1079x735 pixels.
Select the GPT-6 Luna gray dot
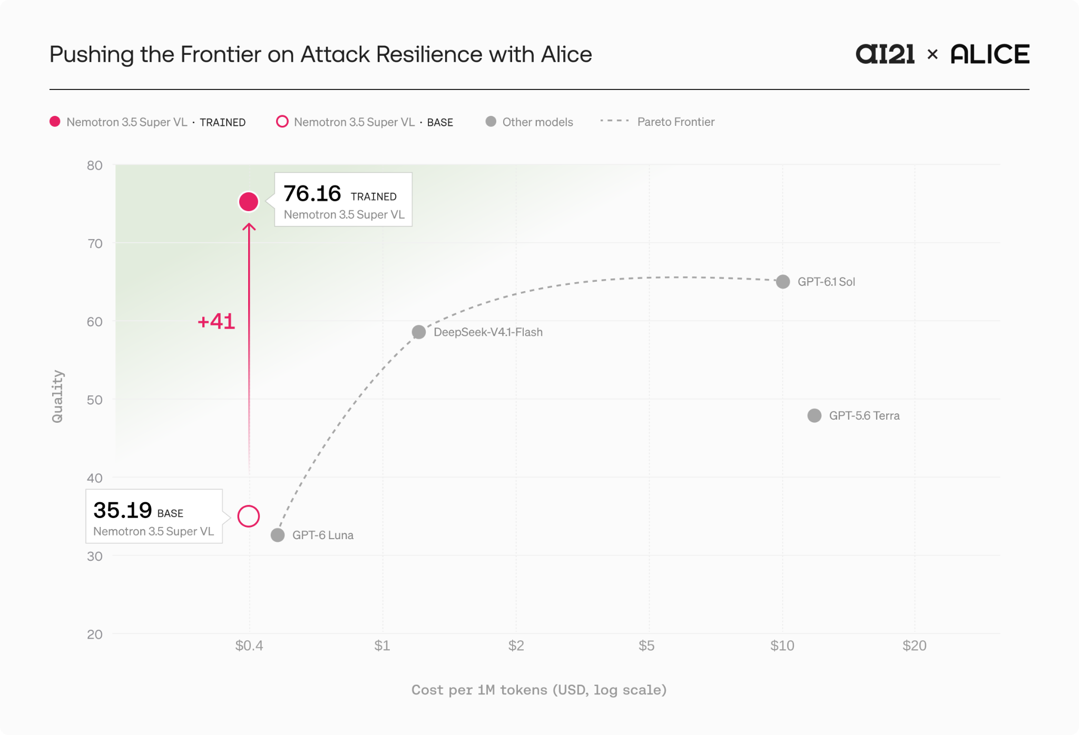click(278, 535)
